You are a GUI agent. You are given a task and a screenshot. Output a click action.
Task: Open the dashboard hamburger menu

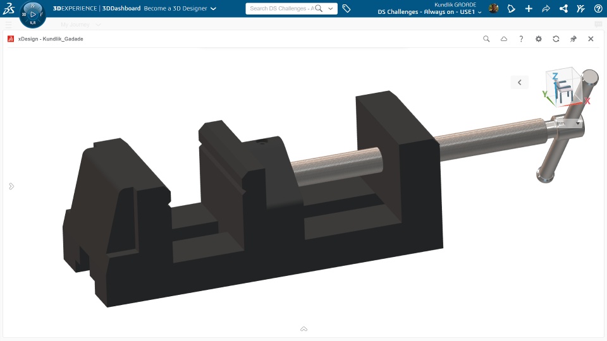coord(8,25)
